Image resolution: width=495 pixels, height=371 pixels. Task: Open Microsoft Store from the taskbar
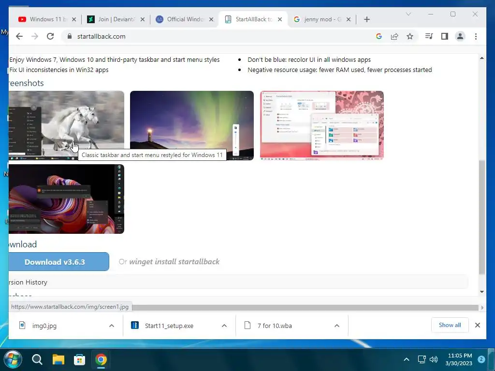(80, 359)
